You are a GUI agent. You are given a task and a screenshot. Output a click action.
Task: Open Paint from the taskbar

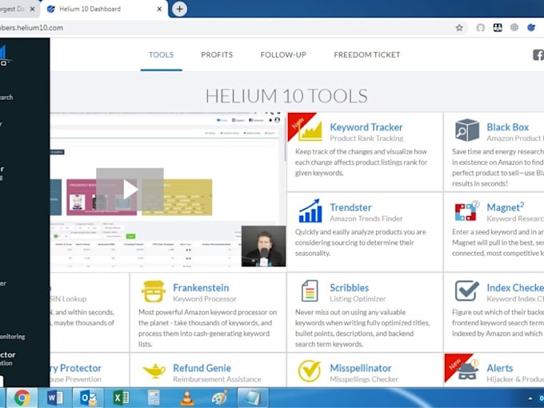coord(220,398)
